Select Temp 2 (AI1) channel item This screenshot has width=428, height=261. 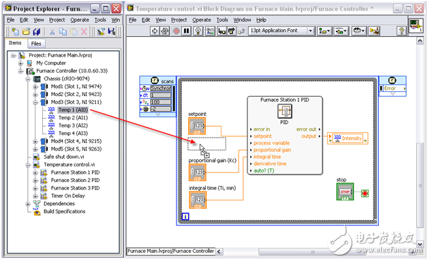(73, 118)
